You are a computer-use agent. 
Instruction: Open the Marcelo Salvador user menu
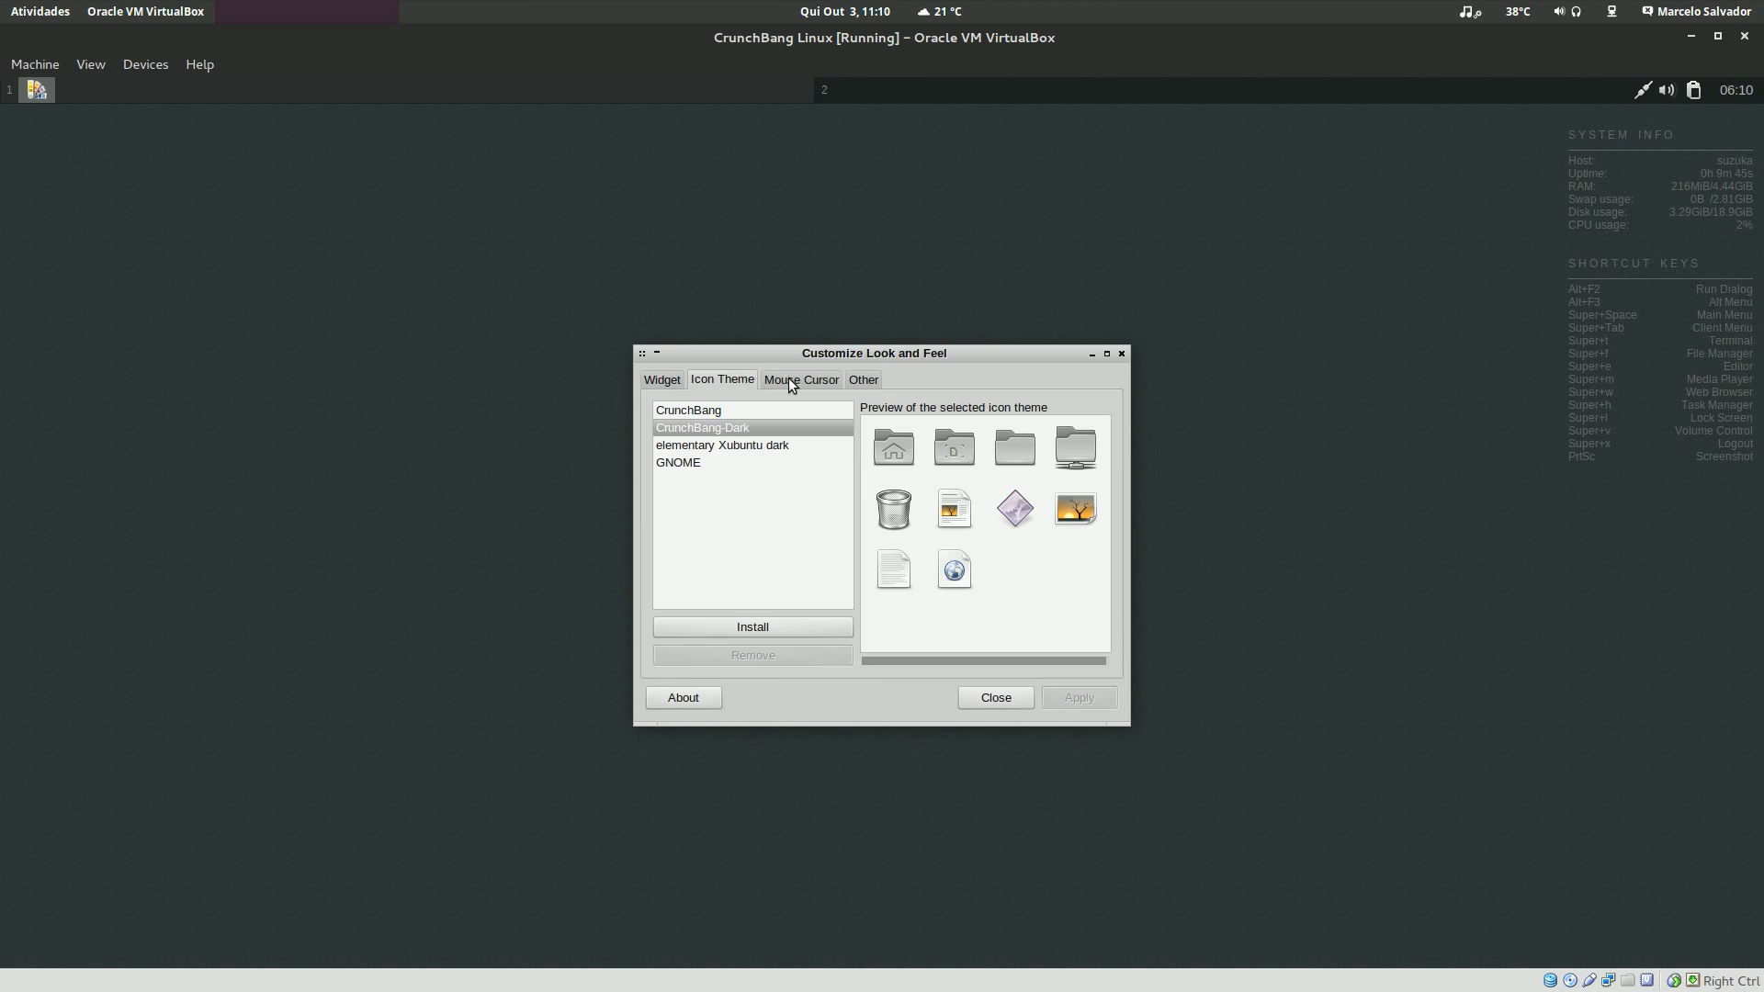tap(1696, 12)
